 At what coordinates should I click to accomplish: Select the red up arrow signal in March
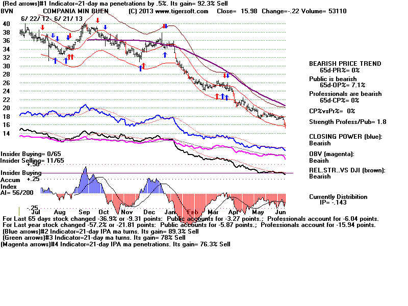218,96
